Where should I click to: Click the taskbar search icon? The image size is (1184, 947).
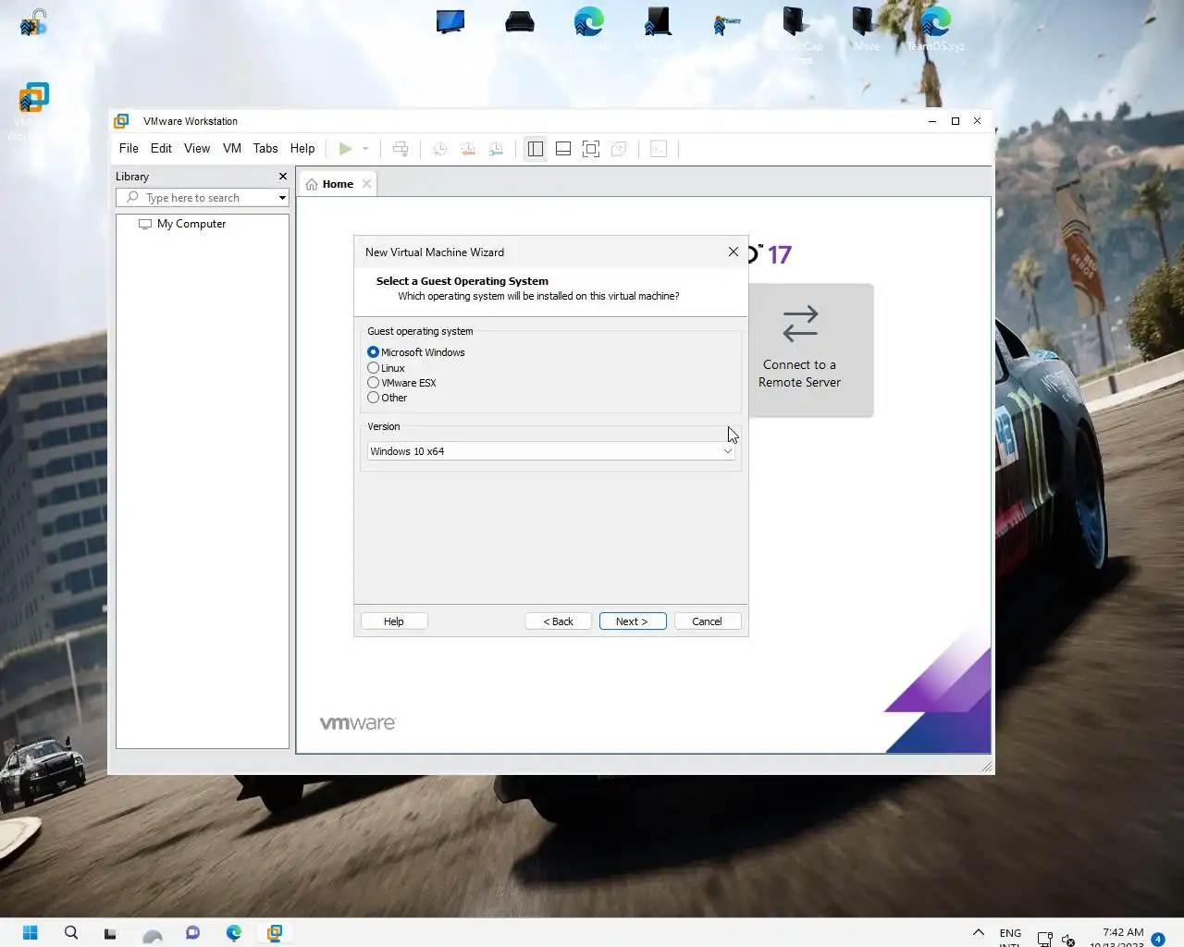coord(71,932)
